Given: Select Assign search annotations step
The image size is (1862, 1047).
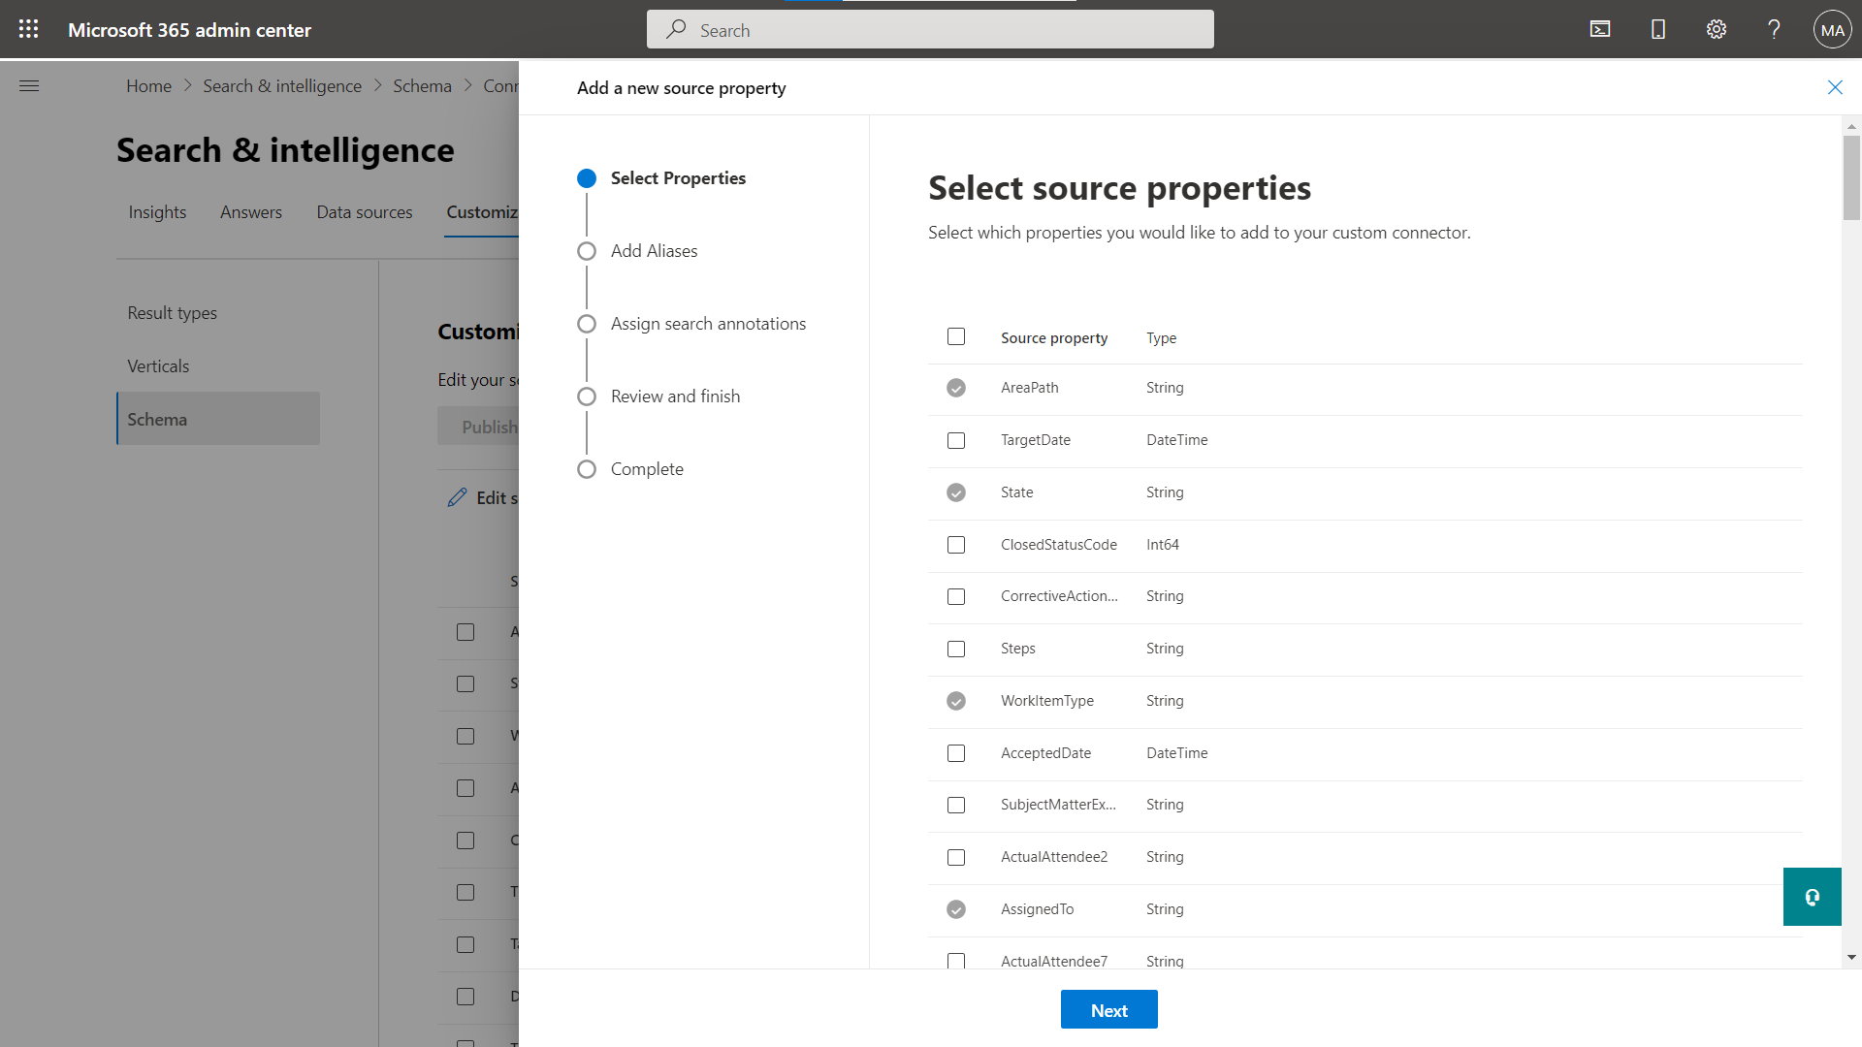Looking at the screenshot, I should pyautogui.click(x=707, y=324).
